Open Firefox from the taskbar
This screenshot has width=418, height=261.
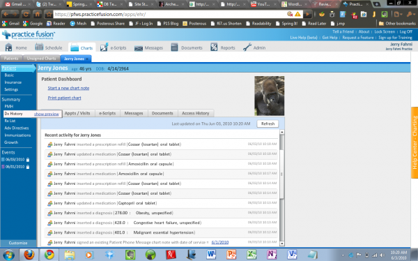pyautogui.click(x=29, y=254)
